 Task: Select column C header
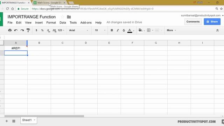(62, 43)
